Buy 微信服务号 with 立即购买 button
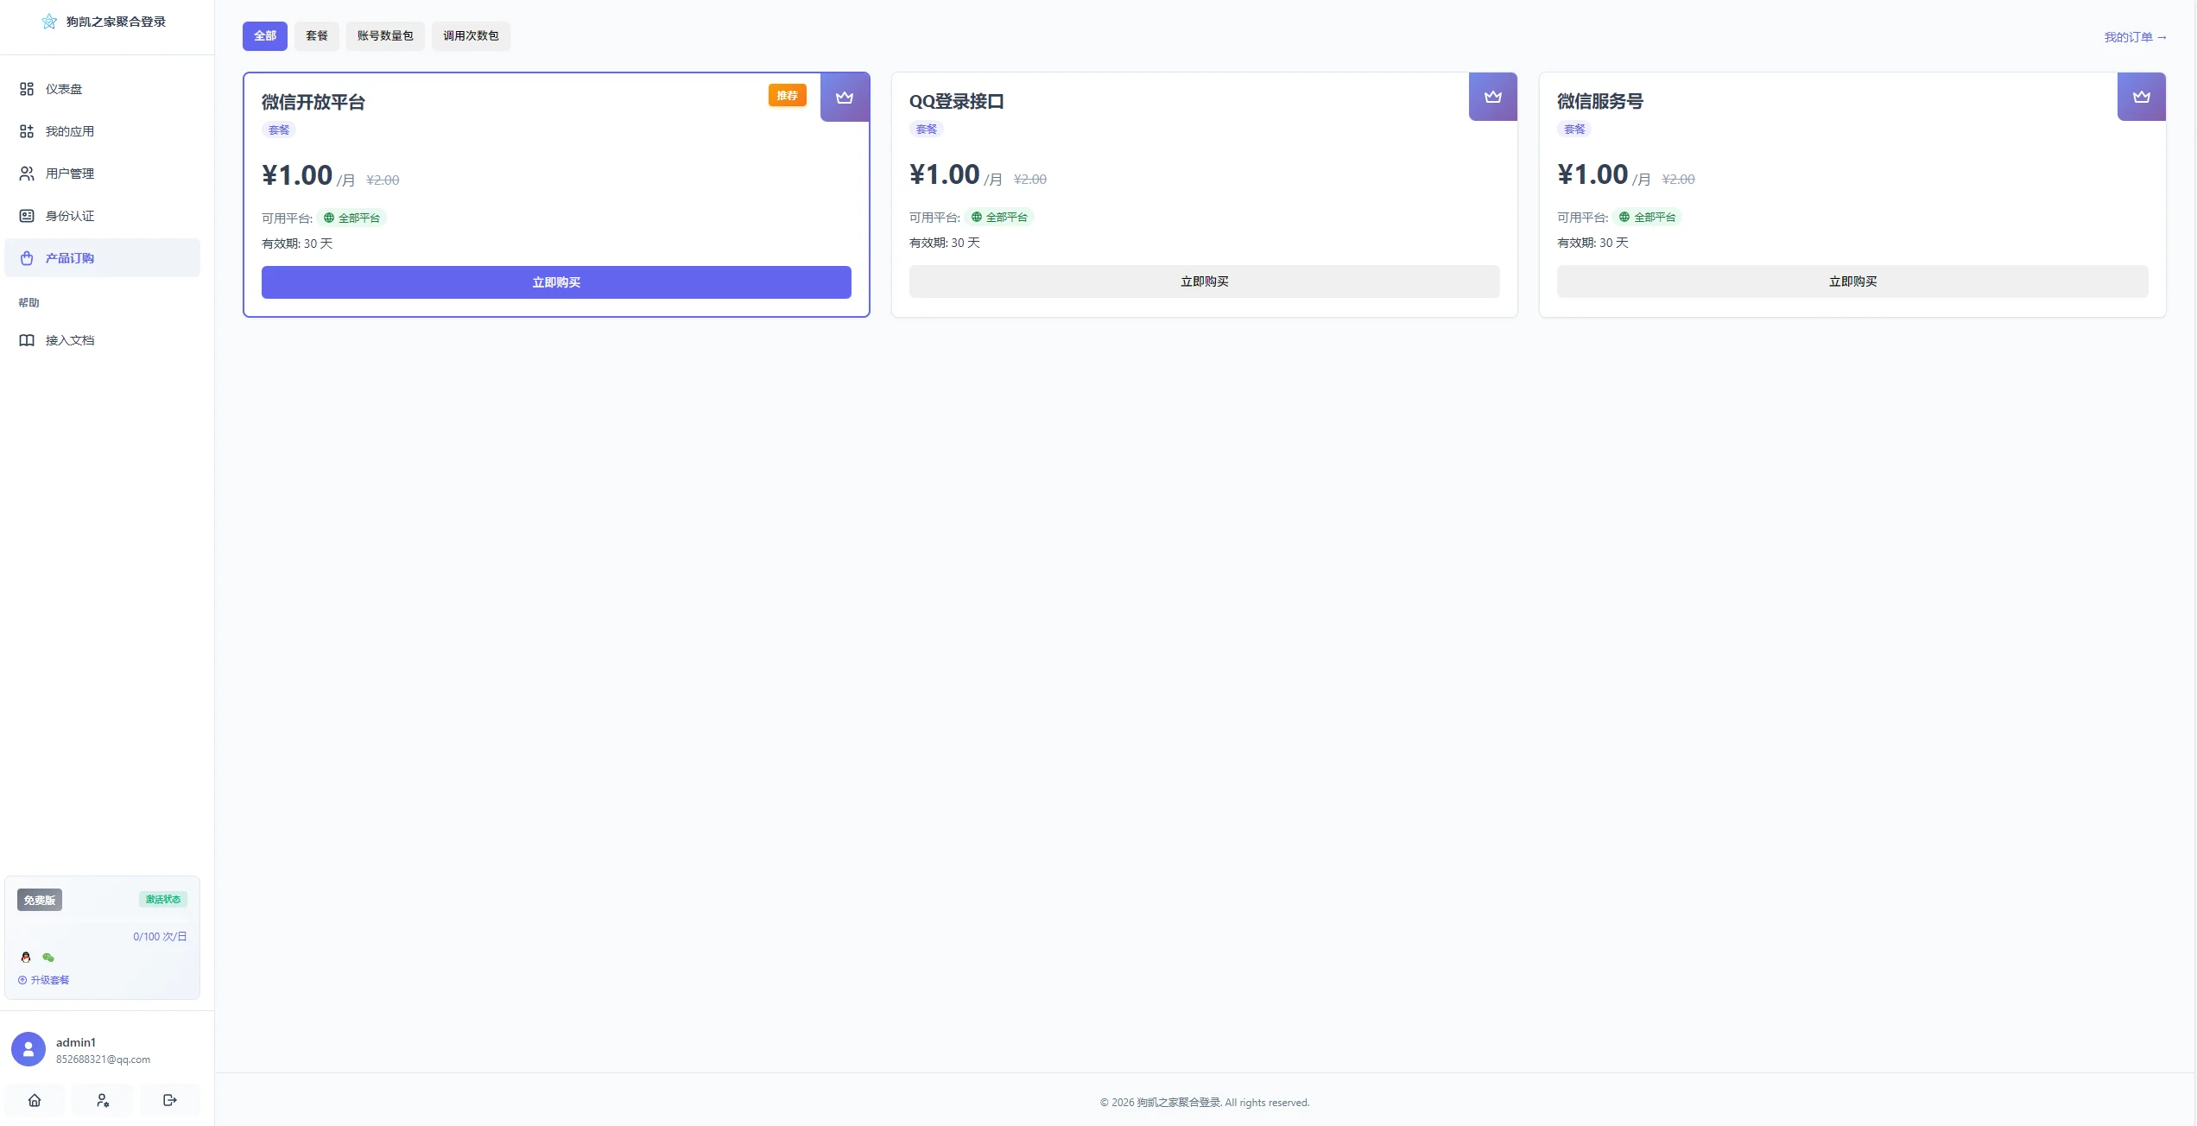This screenshot has width=2197, height=1126. click(1852, 281)
